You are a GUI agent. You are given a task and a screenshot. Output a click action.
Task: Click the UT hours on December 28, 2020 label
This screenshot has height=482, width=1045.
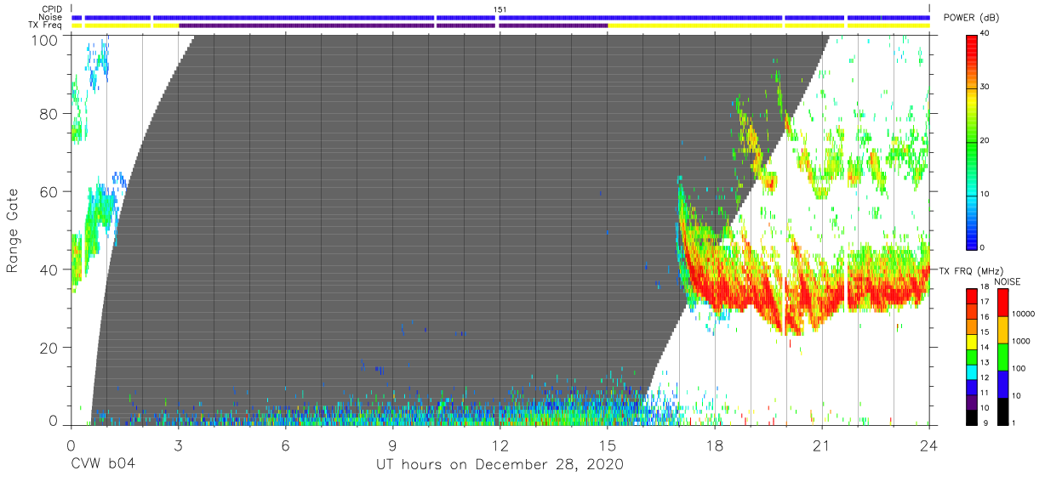pyautogui.click(x=500, y=465)
